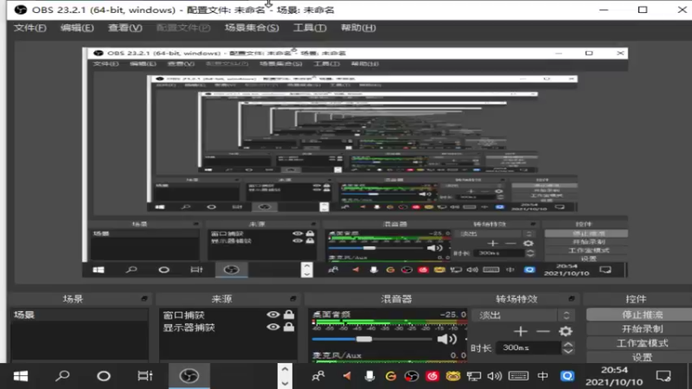This screenshot has width=692, height=389.
Task: Mute 桌面音频 with the speaker icon
Action: 446,339
